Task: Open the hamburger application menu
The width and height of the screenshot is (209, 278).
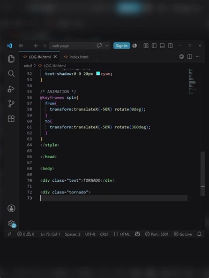Action: click(x=21, y=45)
